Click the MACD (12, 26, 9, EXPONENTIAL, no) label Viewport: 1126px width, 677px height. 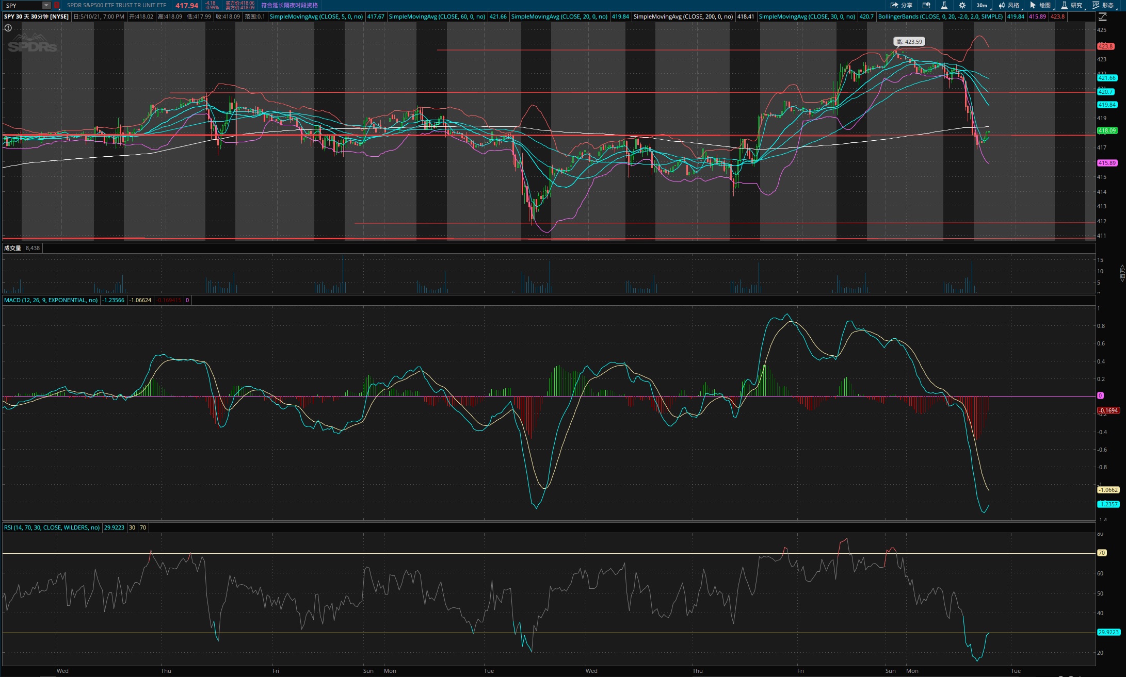point(51,300)
